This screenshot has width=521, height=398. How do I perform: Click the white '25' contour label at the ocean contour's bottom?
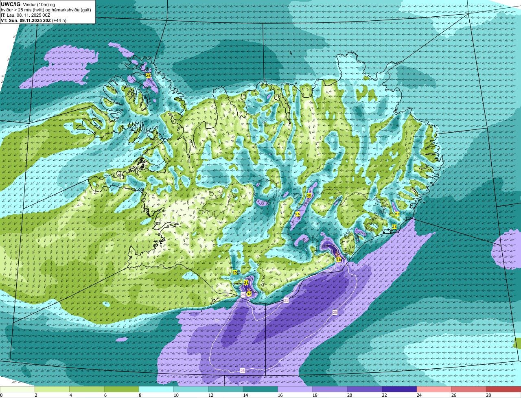click(x=243, y=371)
